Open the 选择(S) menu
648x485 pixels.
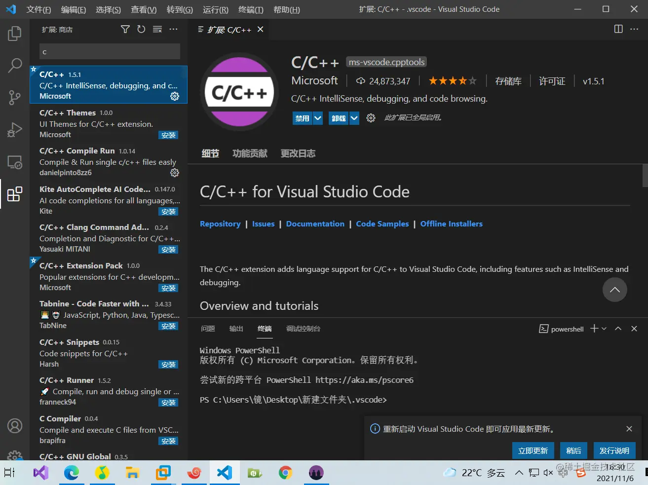[108, 9]
